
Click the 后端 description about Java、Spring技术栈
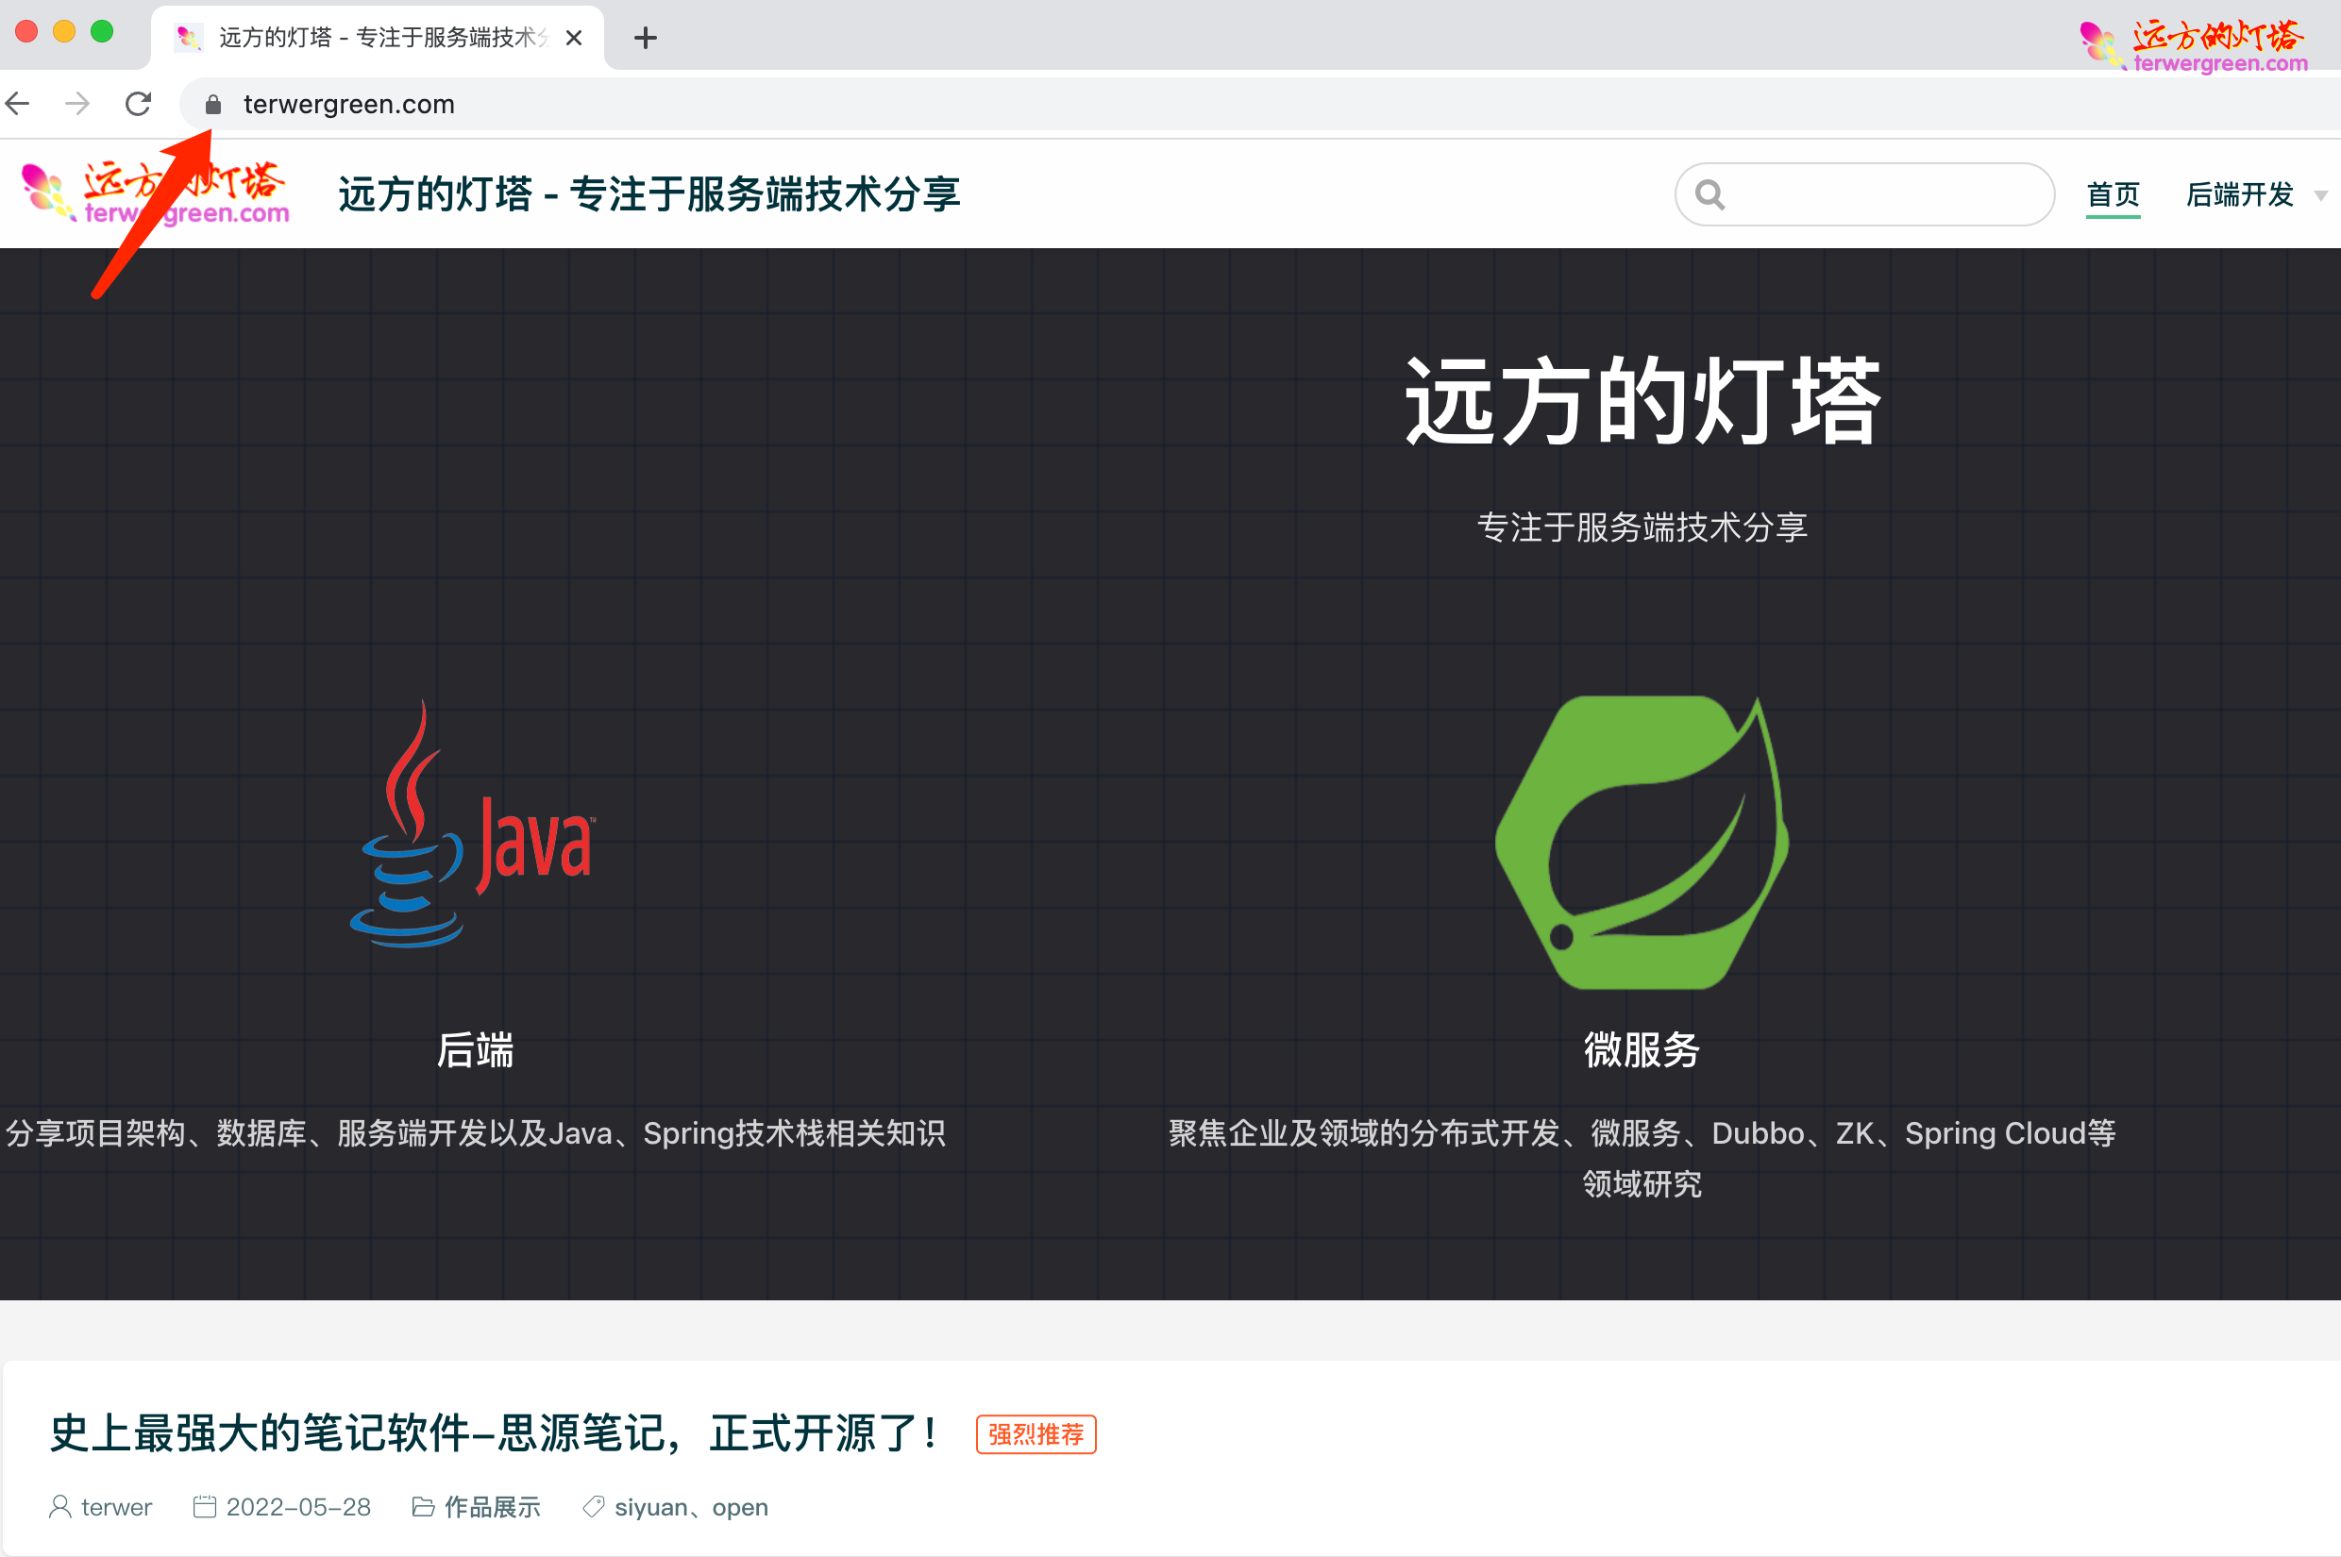(475, 1133)
